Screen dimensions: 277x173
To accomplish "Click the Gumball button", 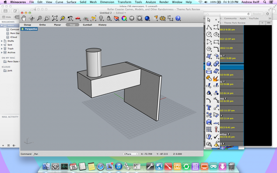I will coord(87,25).
